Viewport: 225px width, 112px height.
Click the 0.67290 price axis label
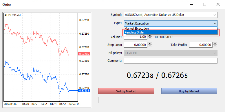coord(84,20)
